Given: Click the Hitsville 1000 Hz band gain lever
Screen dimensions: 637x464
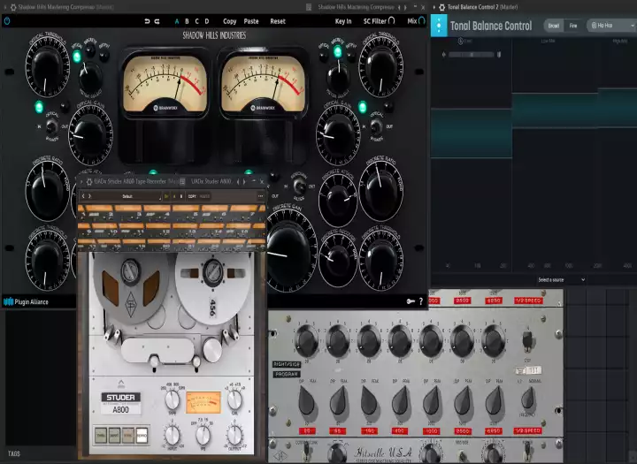Looking at the screenshot, I should [432, 399].
